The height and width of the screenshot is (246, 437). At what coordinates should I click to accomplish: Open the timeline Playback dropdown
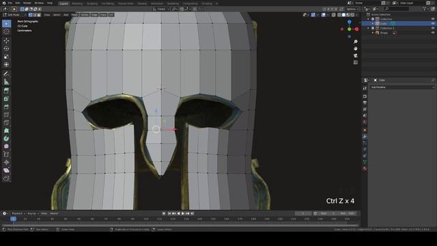(x=18, y=213)
